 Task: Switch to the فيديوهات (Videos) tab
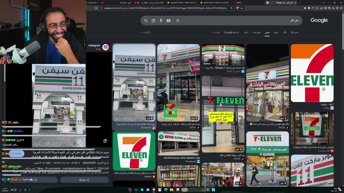[256, 32]
